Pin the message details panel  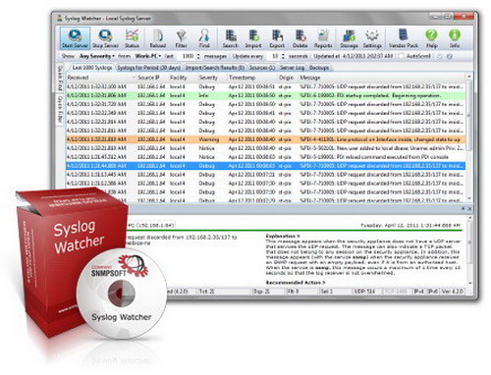tap(464, 209)
